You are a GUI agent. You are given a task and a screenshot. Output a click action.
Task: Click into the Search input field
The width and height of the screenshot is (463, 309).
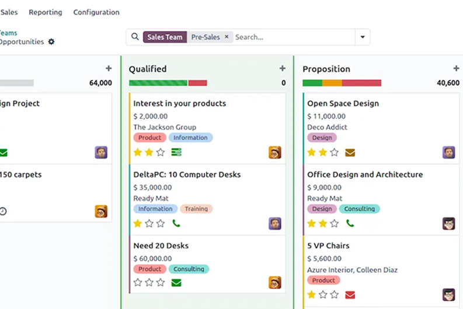point(292,37)
